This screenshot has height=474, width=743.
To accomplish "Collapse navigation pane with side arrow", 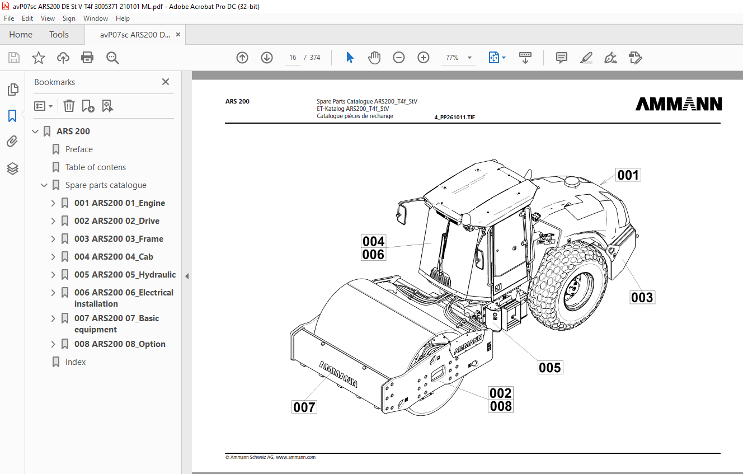I will [187, 276].
